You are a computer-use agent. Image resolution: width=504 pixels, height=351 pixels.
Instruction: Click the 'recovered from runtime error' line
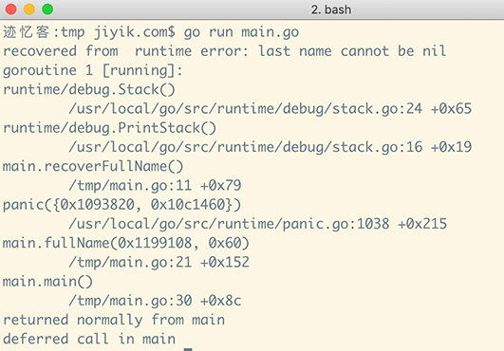[224, 51]
